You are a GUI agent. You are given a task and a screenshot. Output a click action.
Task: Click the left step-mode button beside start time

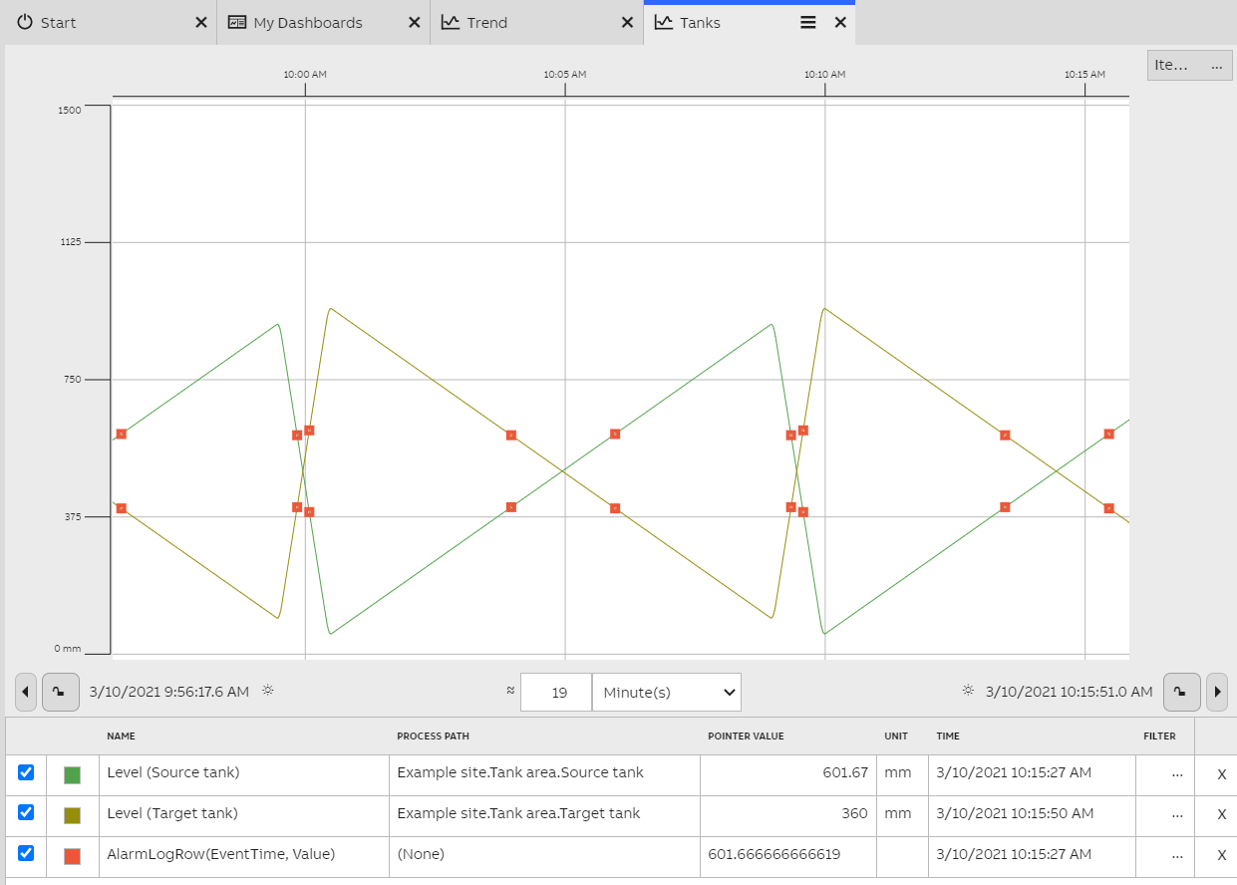61,692
